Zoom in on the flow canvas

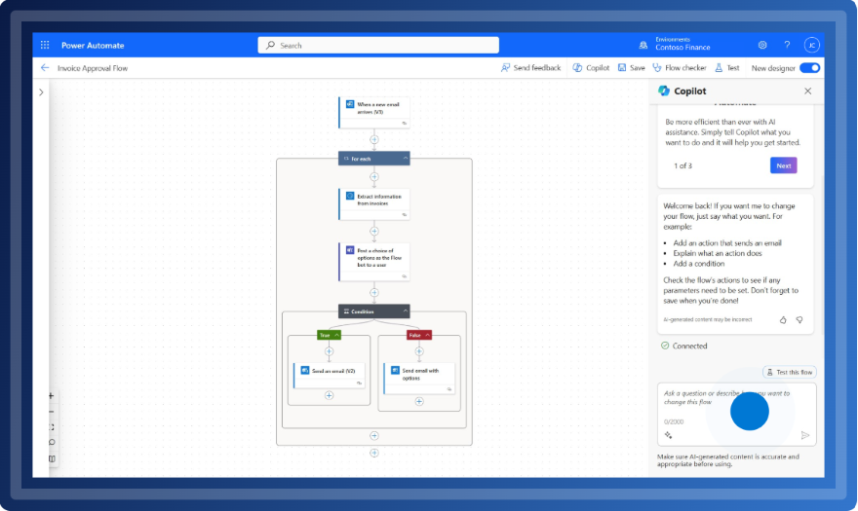tap(52, 396)
